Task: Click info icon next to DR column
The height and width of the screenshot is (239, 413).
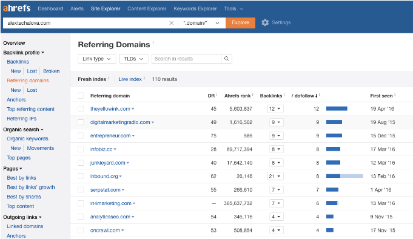Action: click(217, 94)
